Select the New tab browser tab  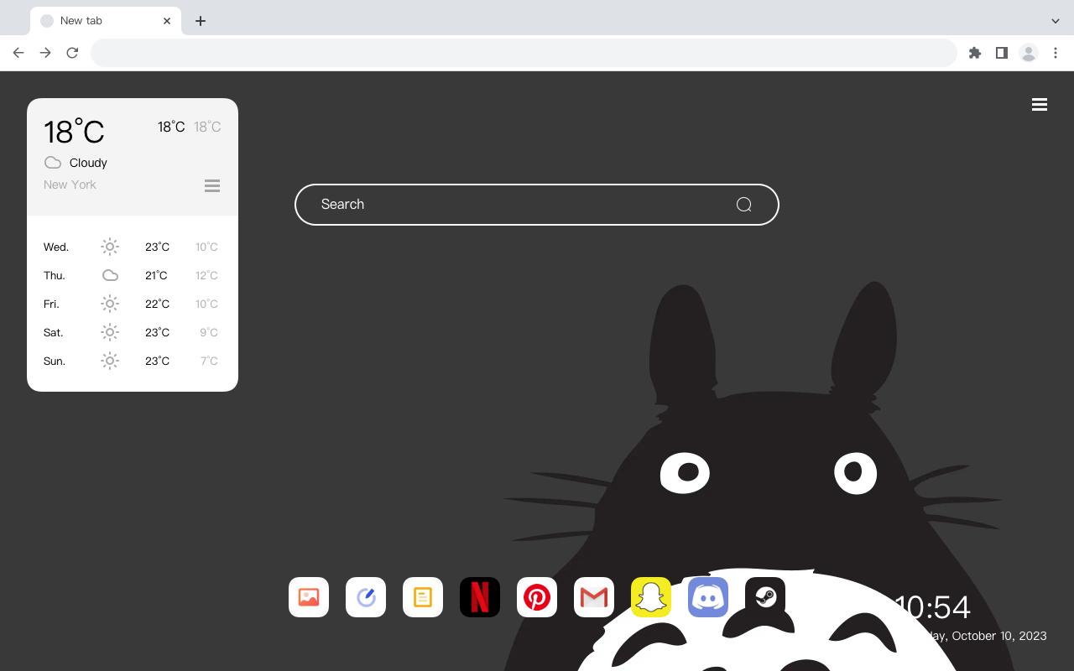click(106, 21)
